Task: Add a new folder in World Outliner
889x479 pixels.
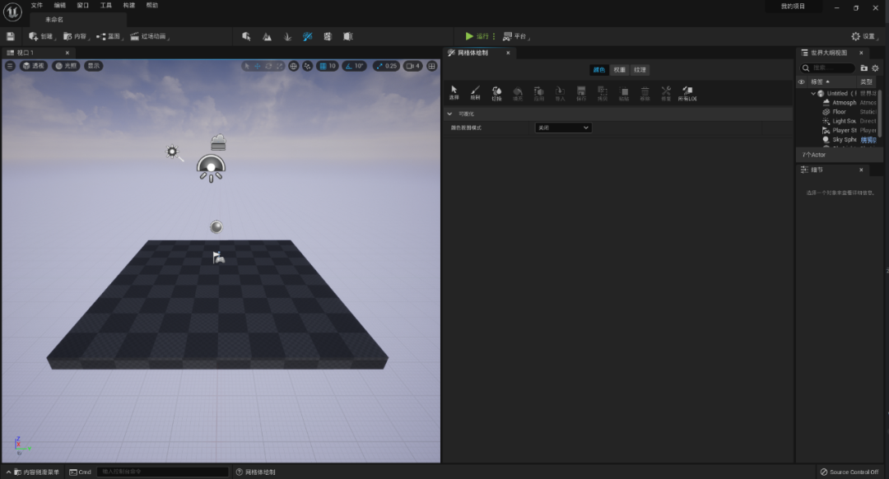Action: tap(864, 68)
